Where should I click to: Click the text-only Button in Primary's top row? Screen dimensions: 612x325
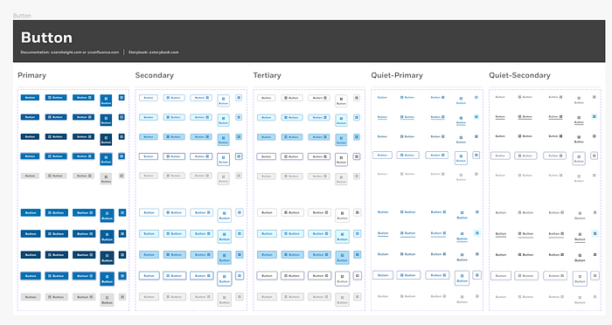click(x=30, y=98)
